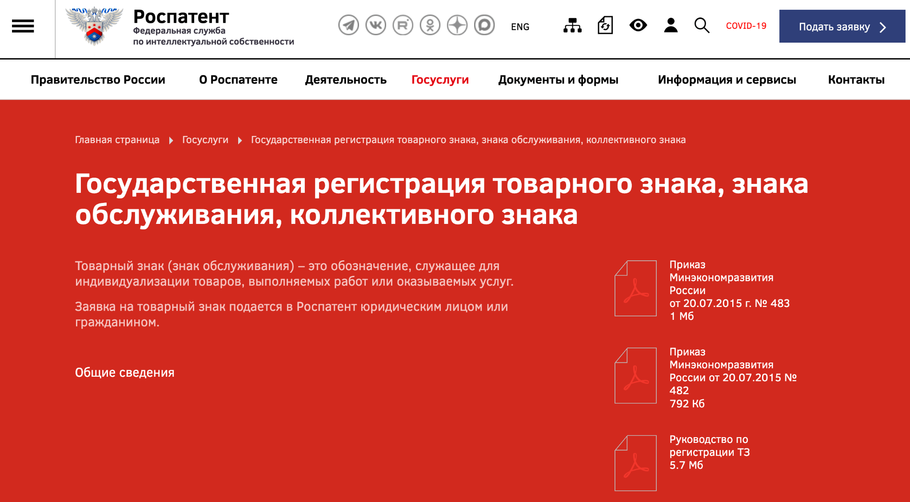
Task: Open the site map icon
Action: [x=572, y=26]
